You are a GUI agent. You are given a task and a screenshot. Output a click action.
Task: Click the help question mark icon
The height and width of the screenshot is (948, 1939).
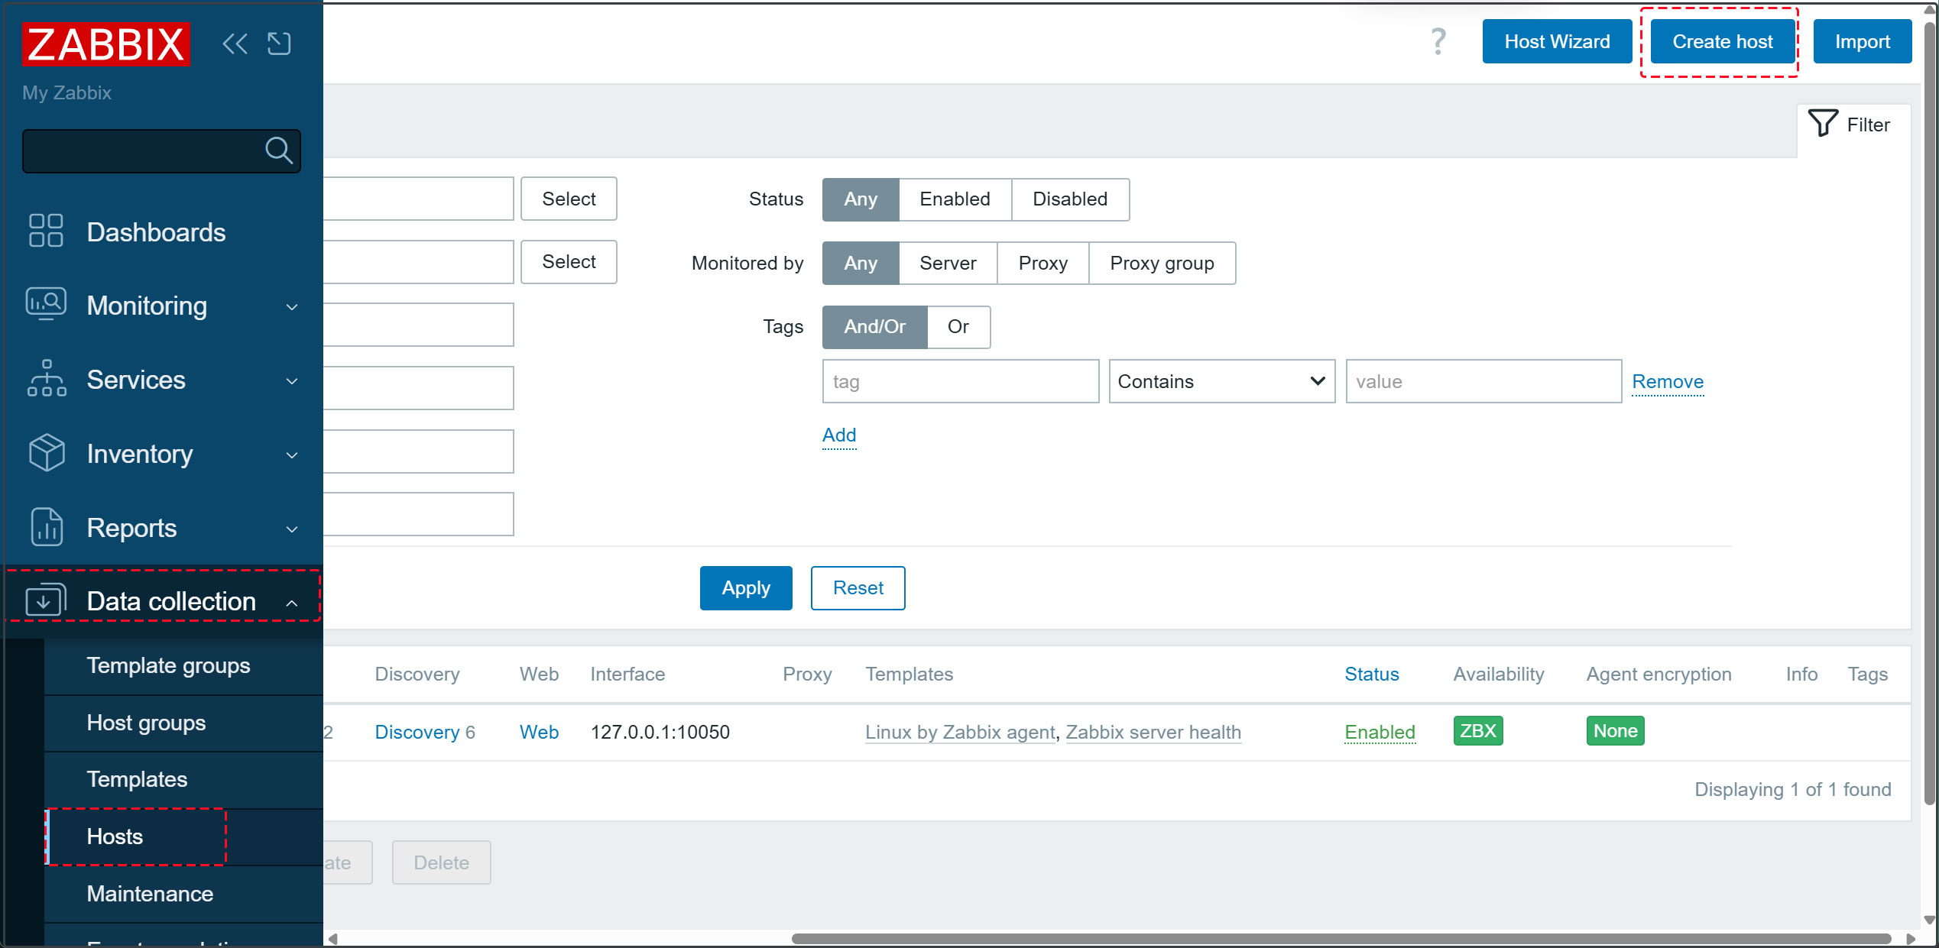1438,41
